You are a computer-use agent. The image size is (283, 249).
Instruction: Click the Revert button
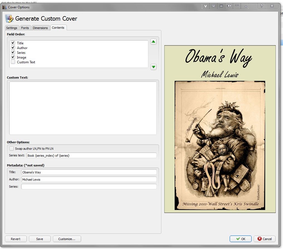(16, 239)
